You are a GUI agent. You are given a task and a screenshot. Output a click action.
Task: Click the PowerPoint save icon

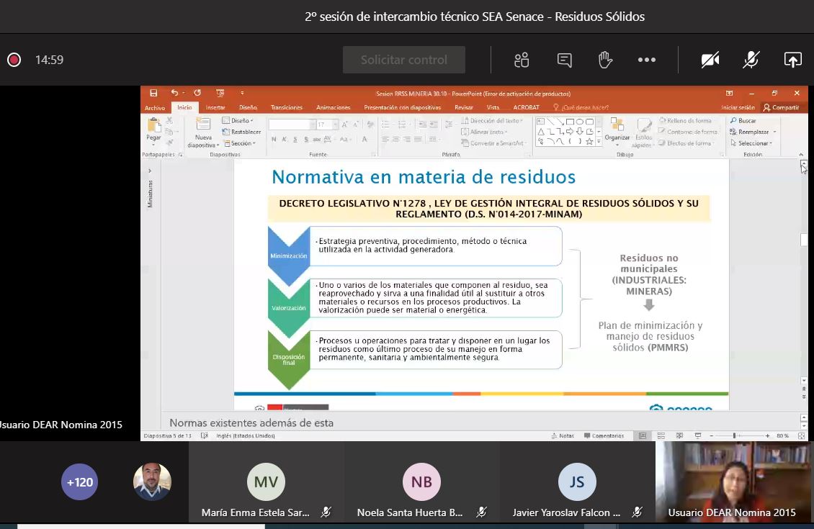point(153,93)
